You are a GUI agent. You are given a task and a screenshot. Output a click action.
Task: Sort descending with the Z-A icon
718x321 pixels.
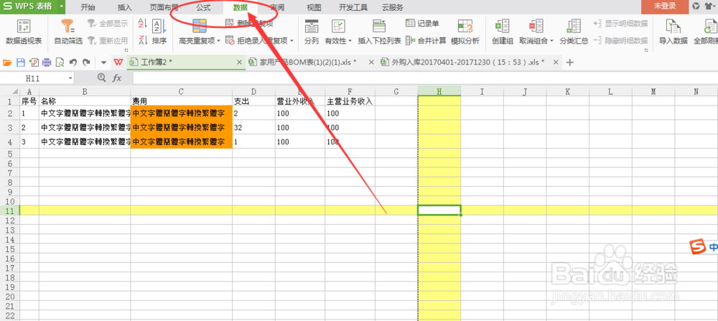[142, 40]
